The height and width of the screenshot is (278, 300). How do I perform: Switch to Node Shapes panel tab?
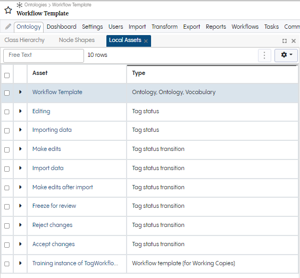click(77, 40)
